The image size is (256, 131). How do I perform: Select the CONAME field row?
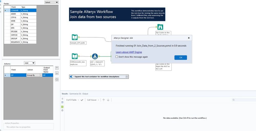(20, 10)
